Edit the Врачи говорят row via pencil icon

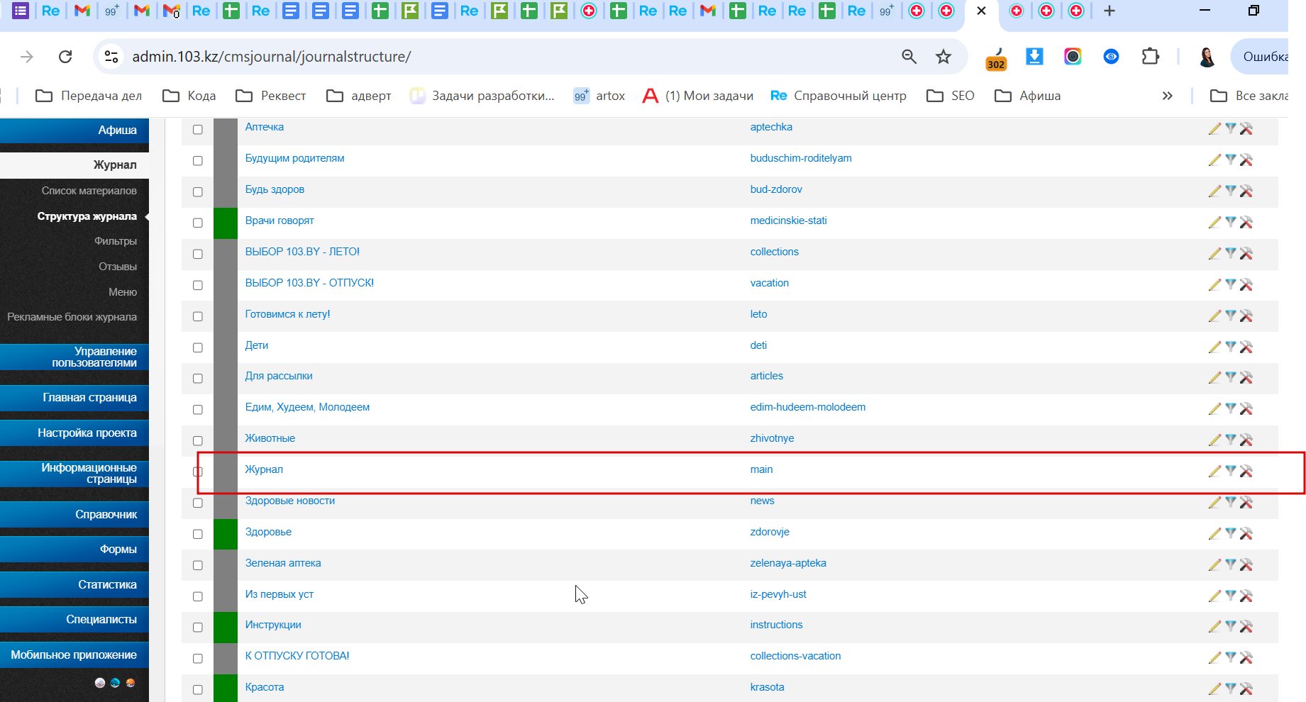click(1214, 222)
